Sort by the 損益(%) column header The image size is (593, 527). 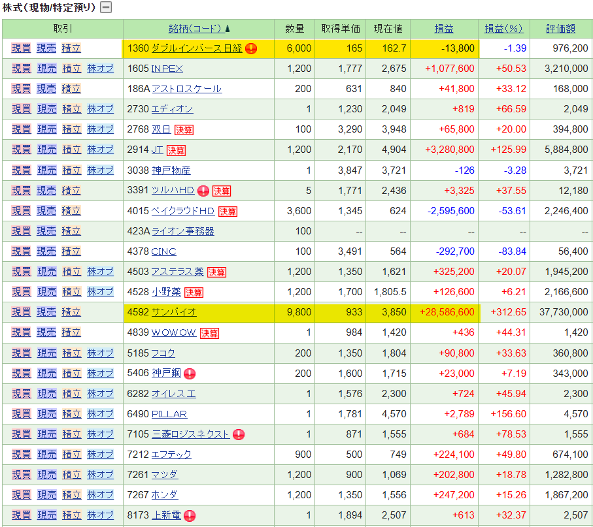pyautogui.click(x=503, y=29)
